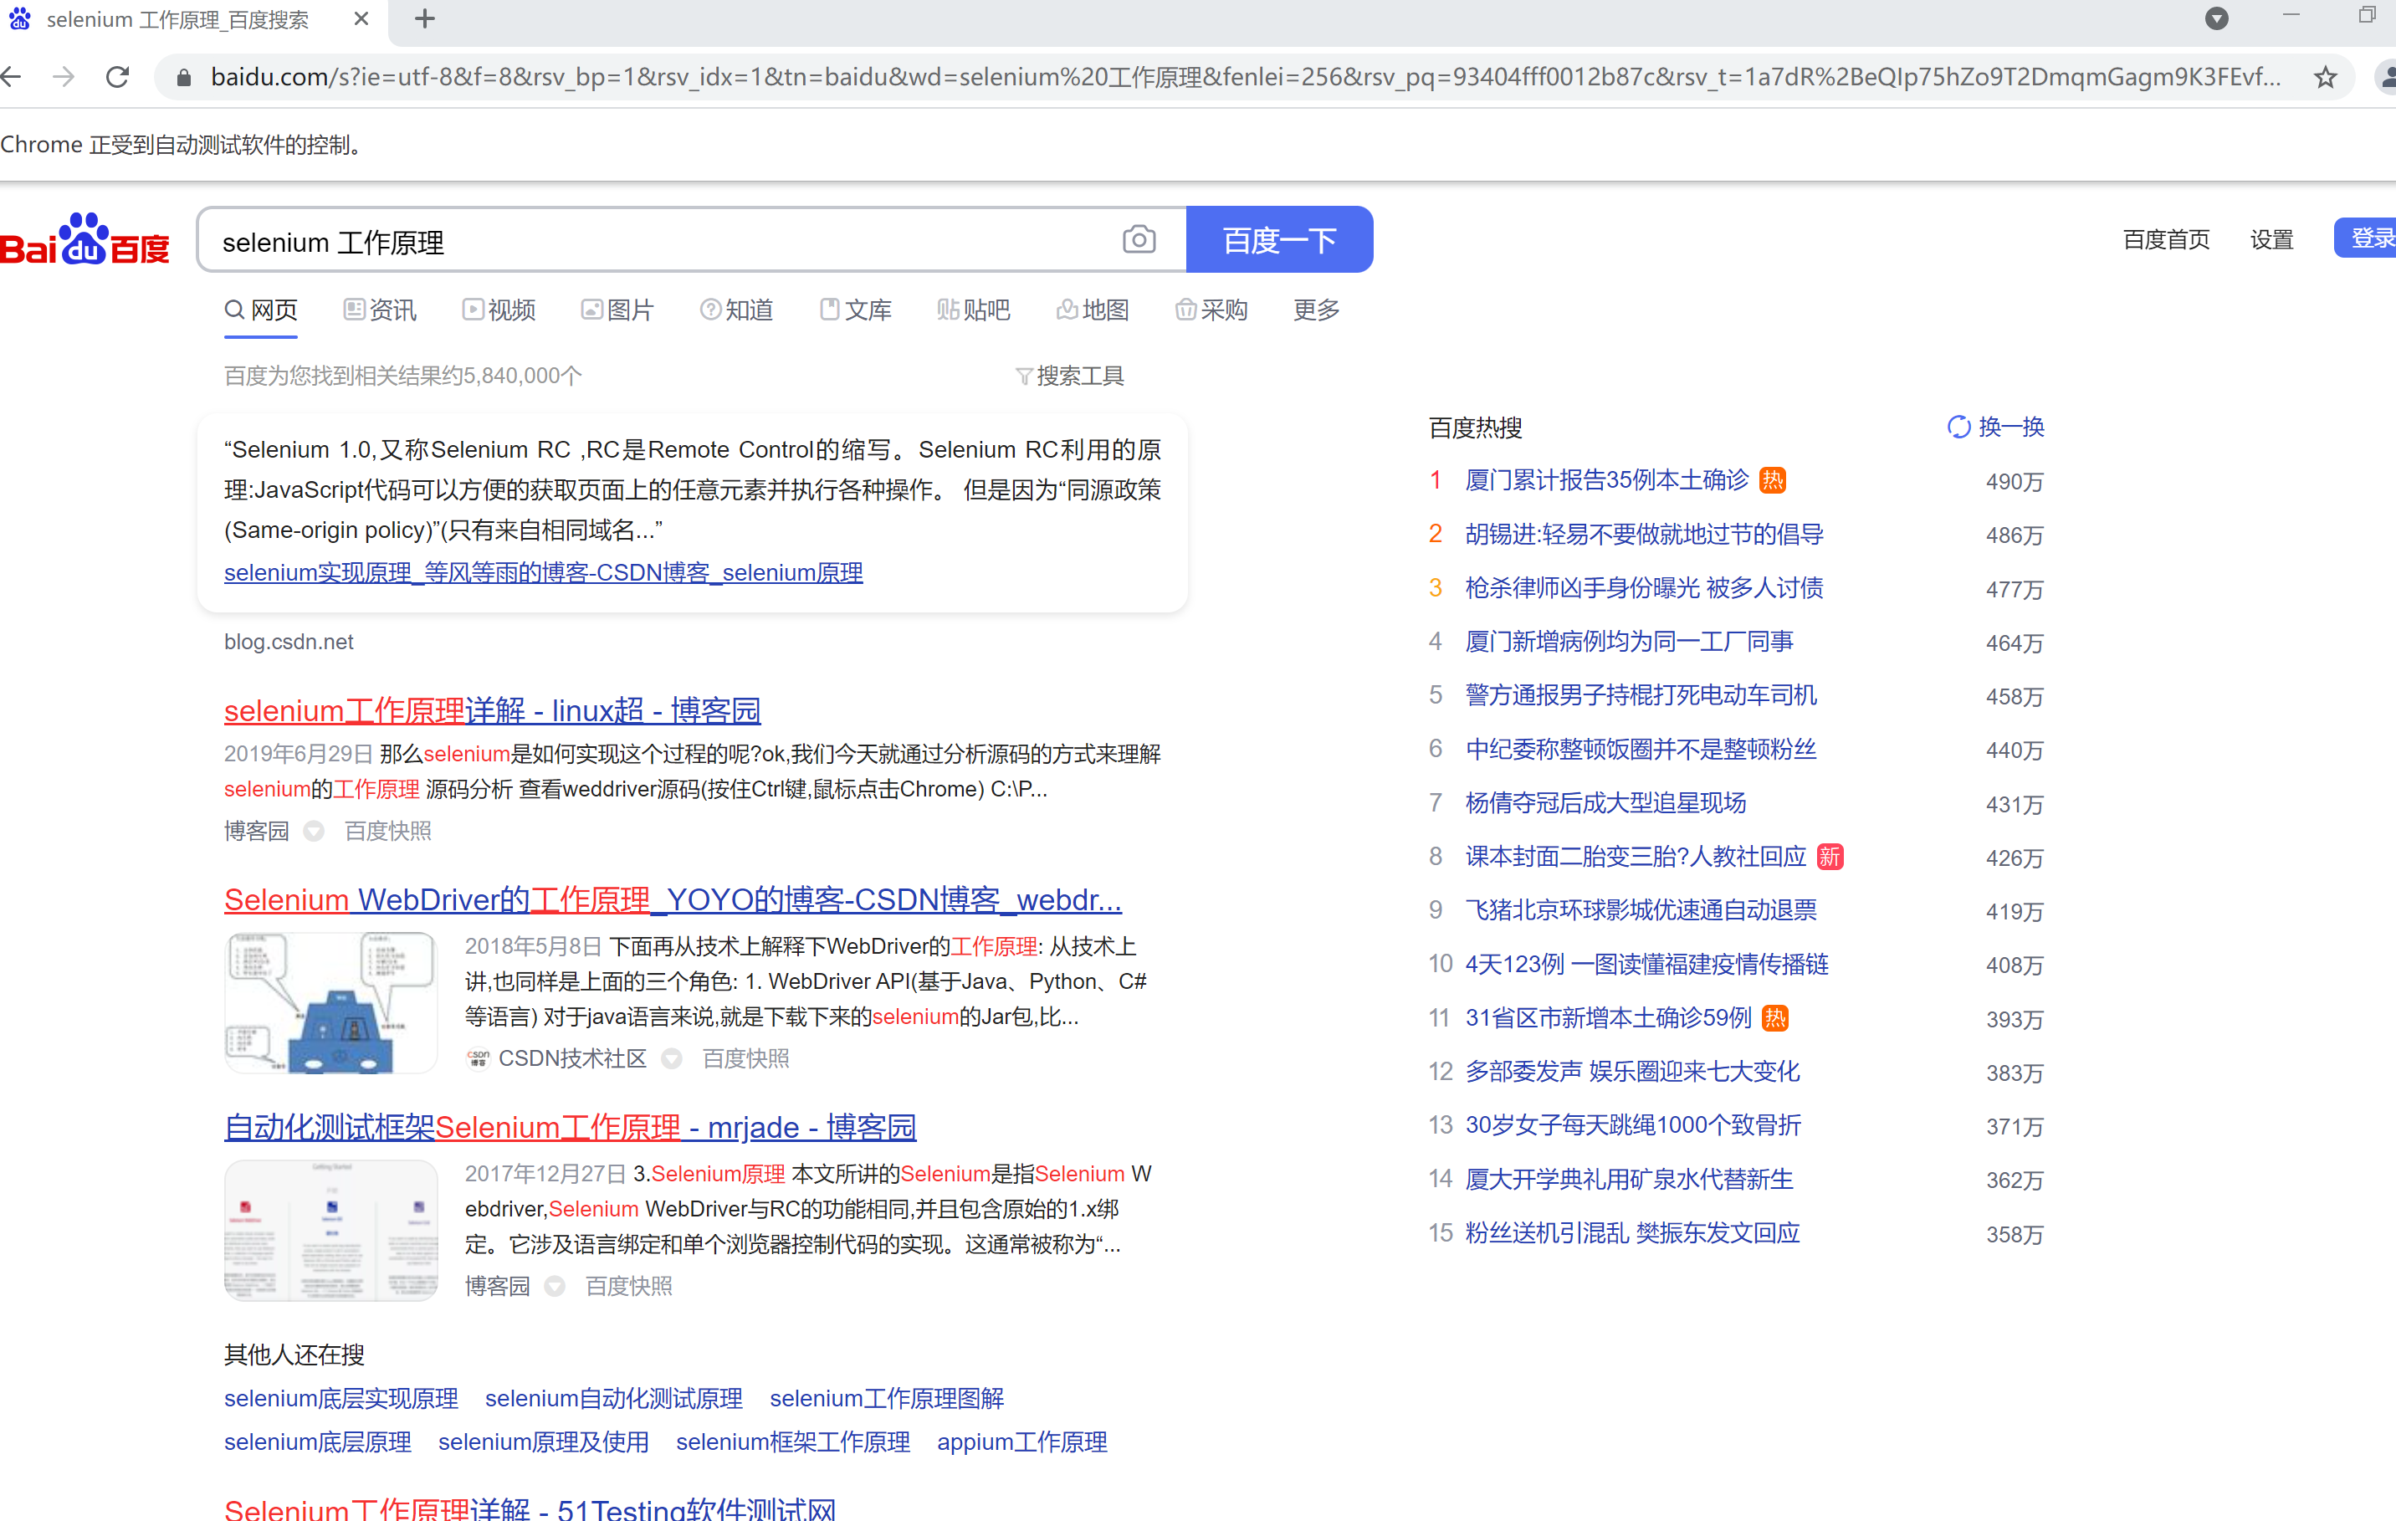Open dropdown arrow beside CSDN技术社区 source
This screenshot has width=2396, height=1521.
(x=672, y=1058)
